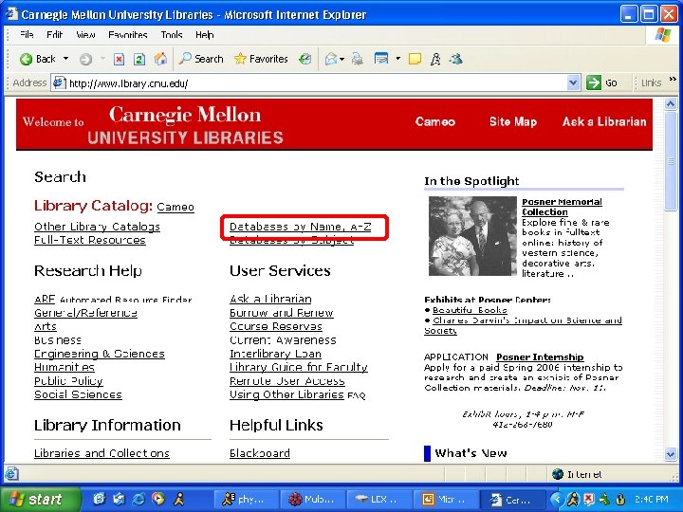Screen dimensions: 683x512
Task: Open Course Reserves link
Action: (x=276, y=326)
